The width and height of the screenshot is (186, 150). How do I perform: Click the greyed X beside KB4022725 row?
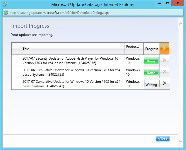165,72
